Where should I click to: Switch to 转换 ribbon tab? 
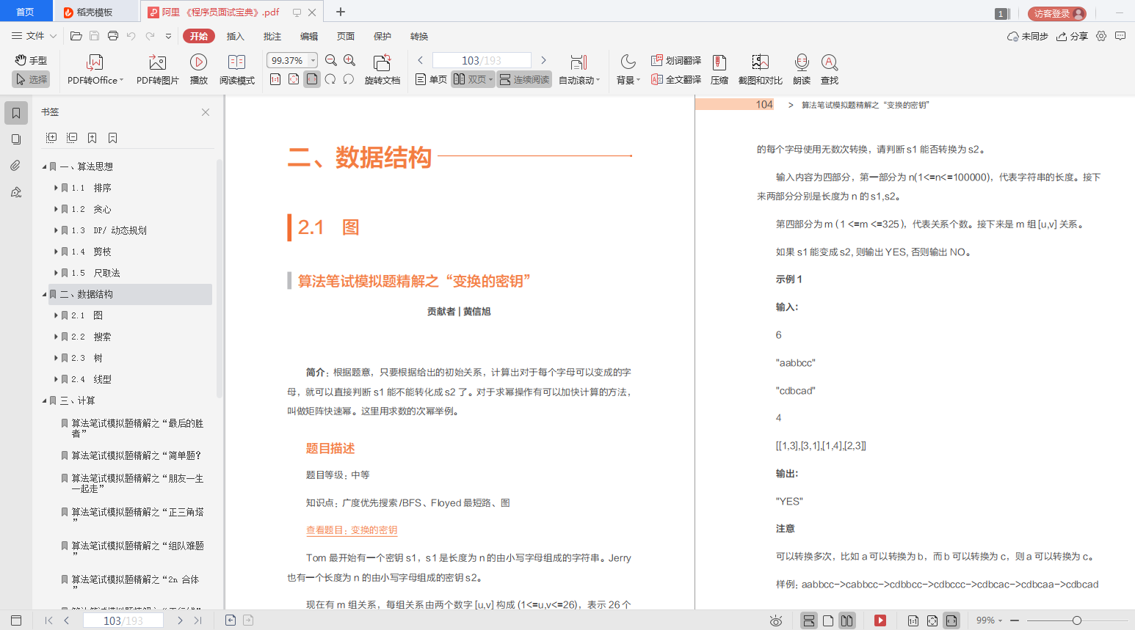pyautogui.click(x=418, y=36)
